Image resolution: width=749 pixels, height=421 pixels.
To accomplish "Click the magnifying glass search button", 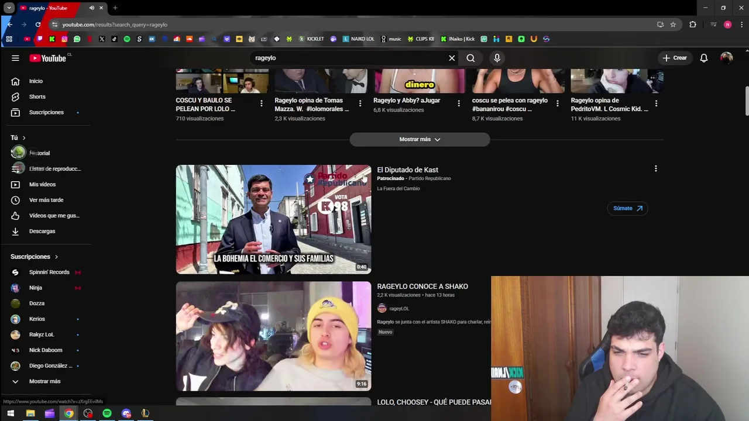I will (x=470, y=58).
